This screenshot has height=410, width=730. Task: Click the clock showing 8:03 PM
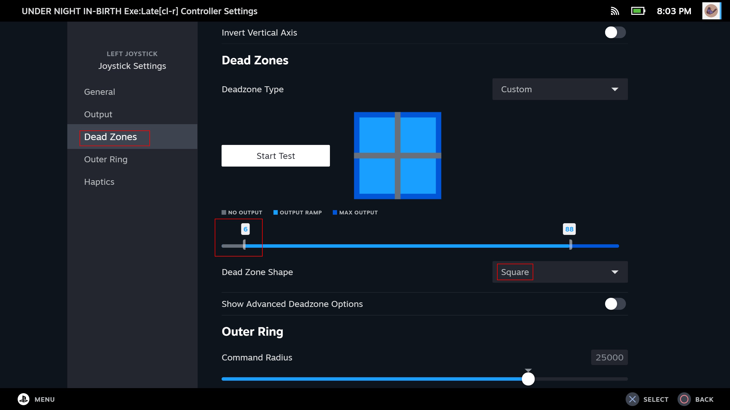(x=674, y=11)
